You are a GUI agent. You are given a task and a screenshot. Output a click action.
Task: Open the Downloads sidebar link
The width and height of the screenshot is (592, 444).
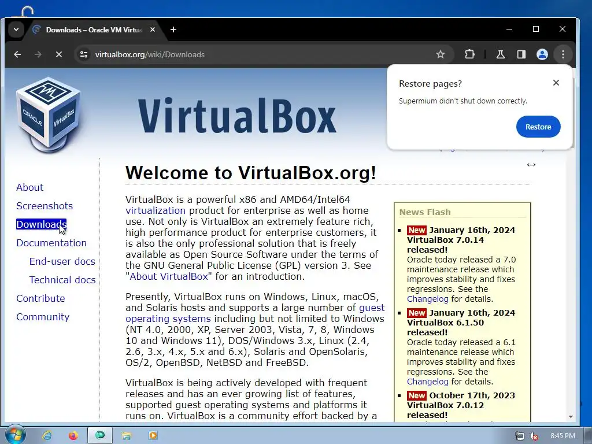[42, 224]
